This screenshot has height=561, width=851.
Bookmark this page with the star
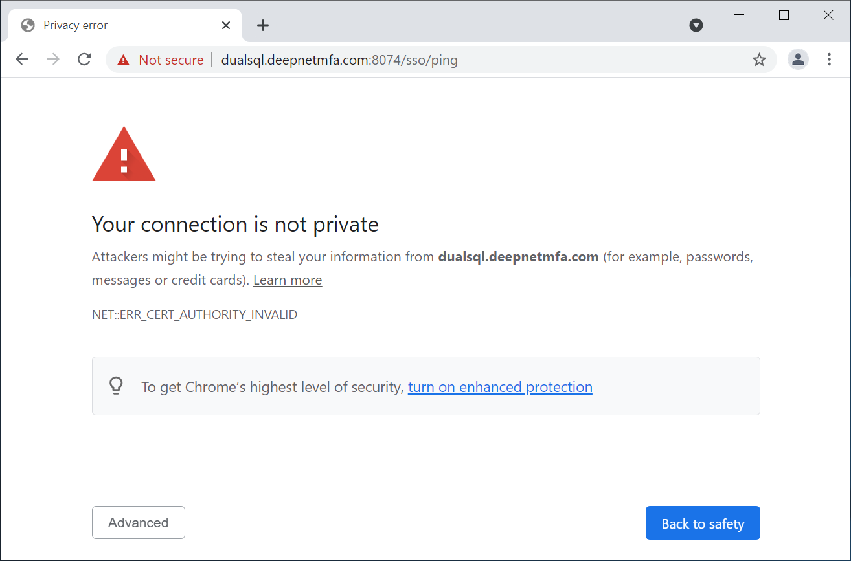759,60
